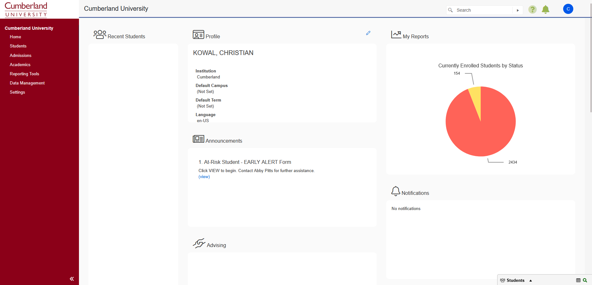Click the Search input field
Screen dimensions: 592x285
(x=484, y=10)
